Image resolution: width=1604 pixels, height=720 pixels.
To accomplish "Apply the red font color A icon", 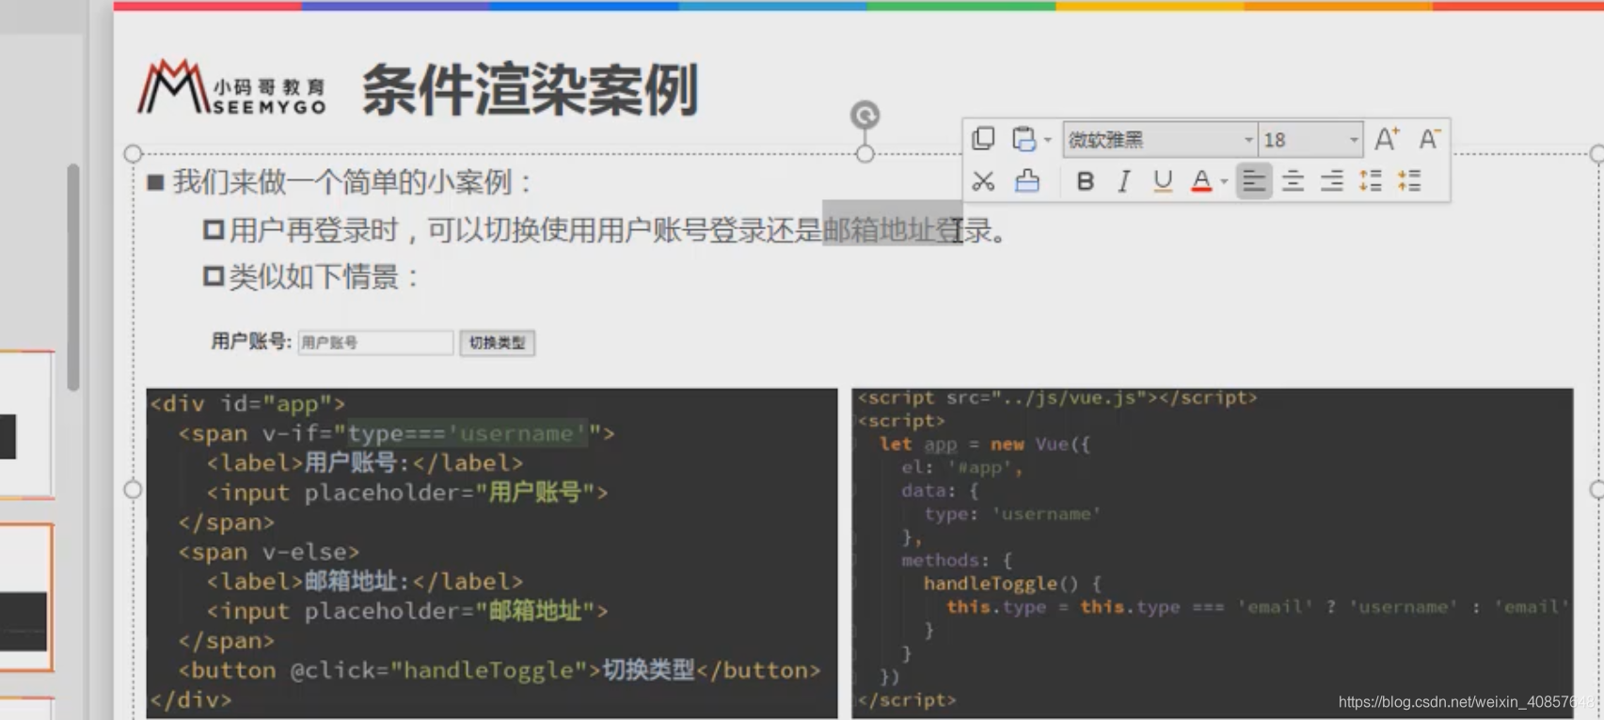I will pos(1201,180).
